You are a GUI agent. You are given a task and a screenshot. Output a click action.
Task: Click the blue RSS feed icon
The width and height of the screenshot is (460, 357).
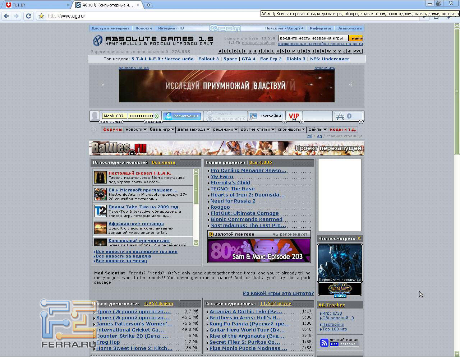pos(324,343)
